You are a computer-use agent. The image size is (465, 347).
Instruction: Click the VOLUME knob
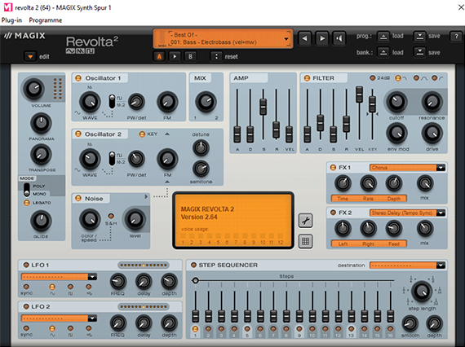coord(33,89)
